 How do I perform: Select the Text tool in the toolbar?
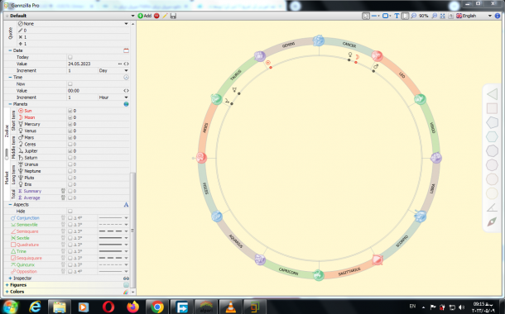(397, 16)
